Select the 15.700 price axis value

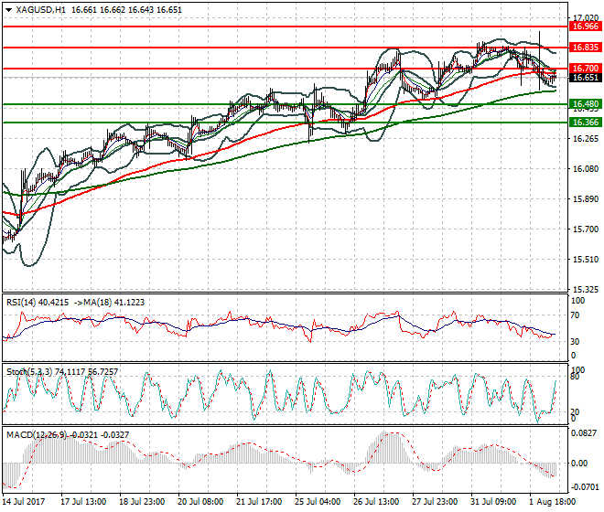click(586, 229)
